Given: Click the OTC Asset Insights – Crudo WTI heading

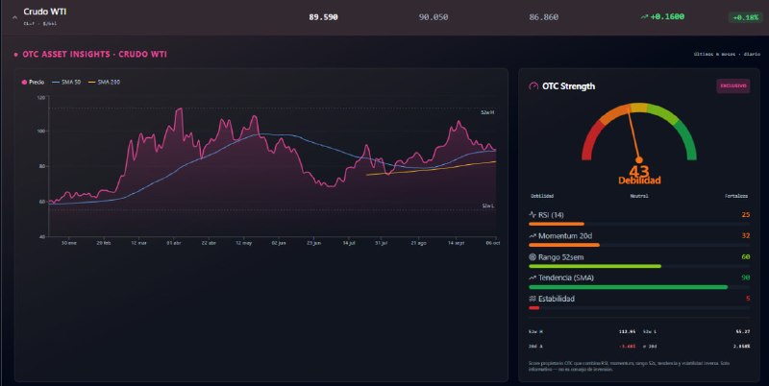Looking at the screenshot, I should pos(94,54).
